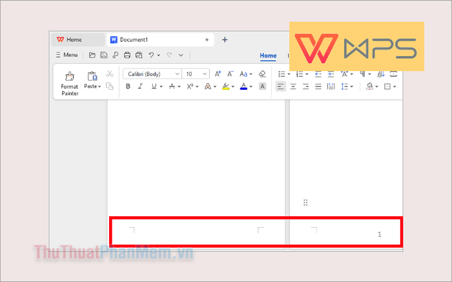Expand the Paste options arrow

coord(99,86)
